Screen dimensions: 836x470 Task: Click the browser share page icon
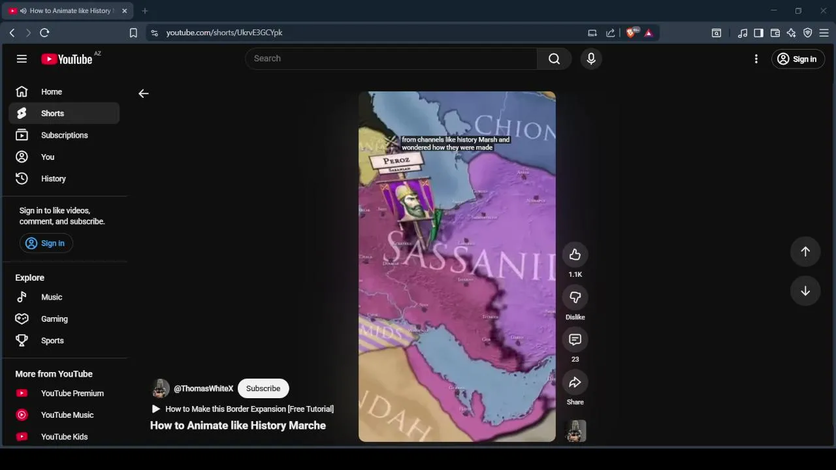610,33
